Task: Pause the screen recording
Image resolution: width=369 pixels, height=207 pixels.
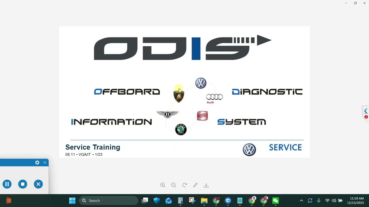Action: (x=7, y=184)
